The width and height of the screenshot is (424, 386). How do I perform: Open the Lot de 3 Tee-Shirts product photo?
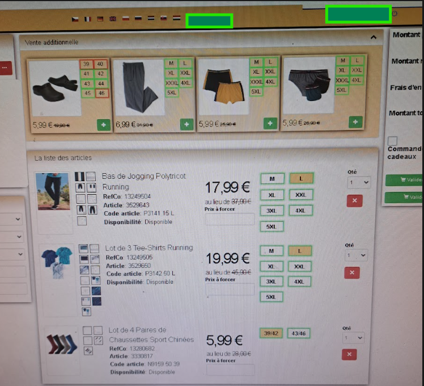point(57,263)
